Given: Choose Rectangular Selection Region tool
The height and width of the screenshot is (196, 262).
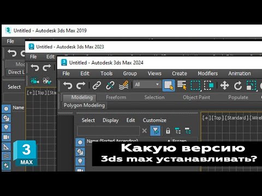Looking at the screenshot, I should (195, 85).
